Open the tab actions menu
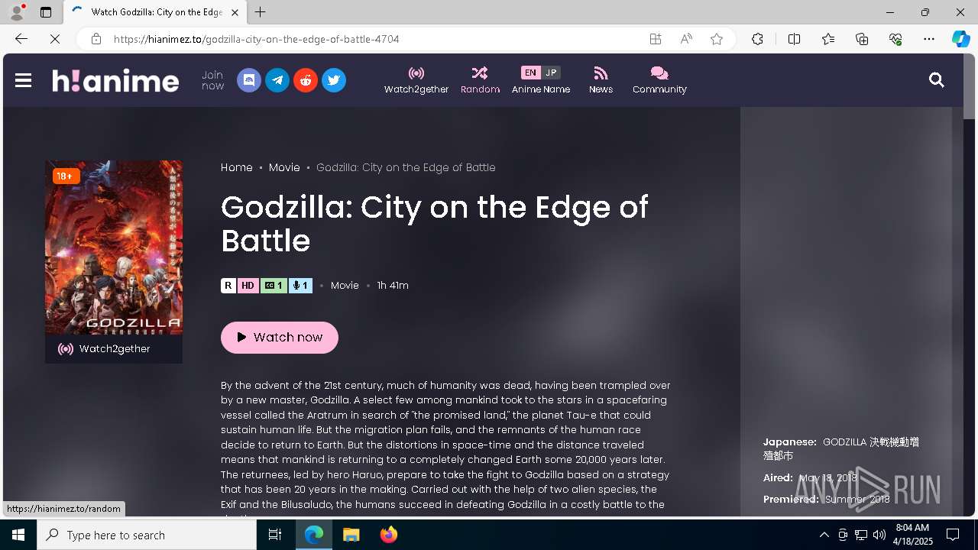Image resolution: width=978 pixels, height=550 pixels. (46, 12)
